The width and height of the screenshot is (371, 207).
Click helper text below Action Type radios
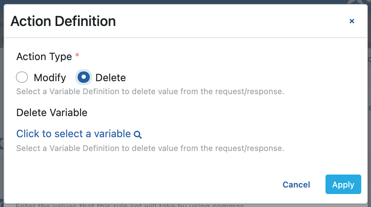pos(150,91)
